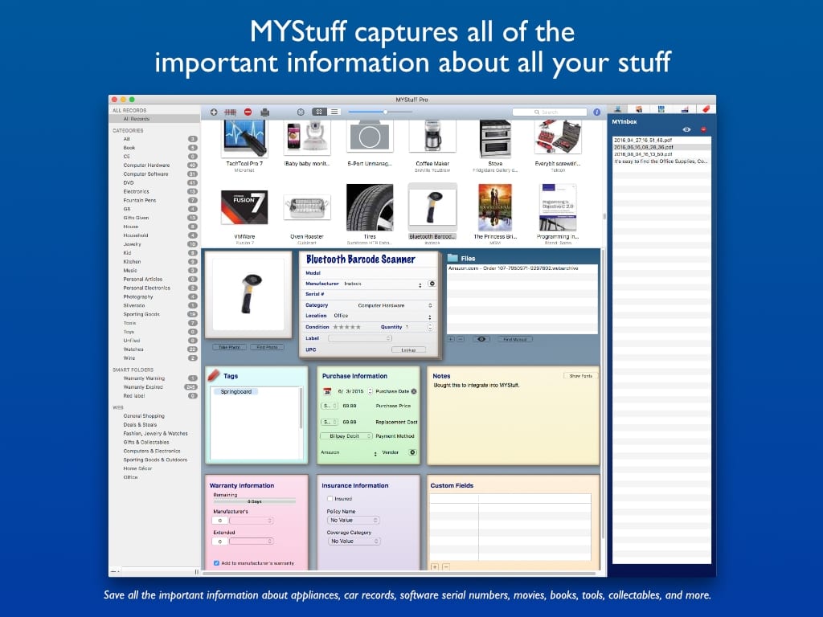The width and height of the screenshot is (823, 617).
Task: Click the printer icon in the toolbar
Action: pyautogui.click(x=265, y=112)
